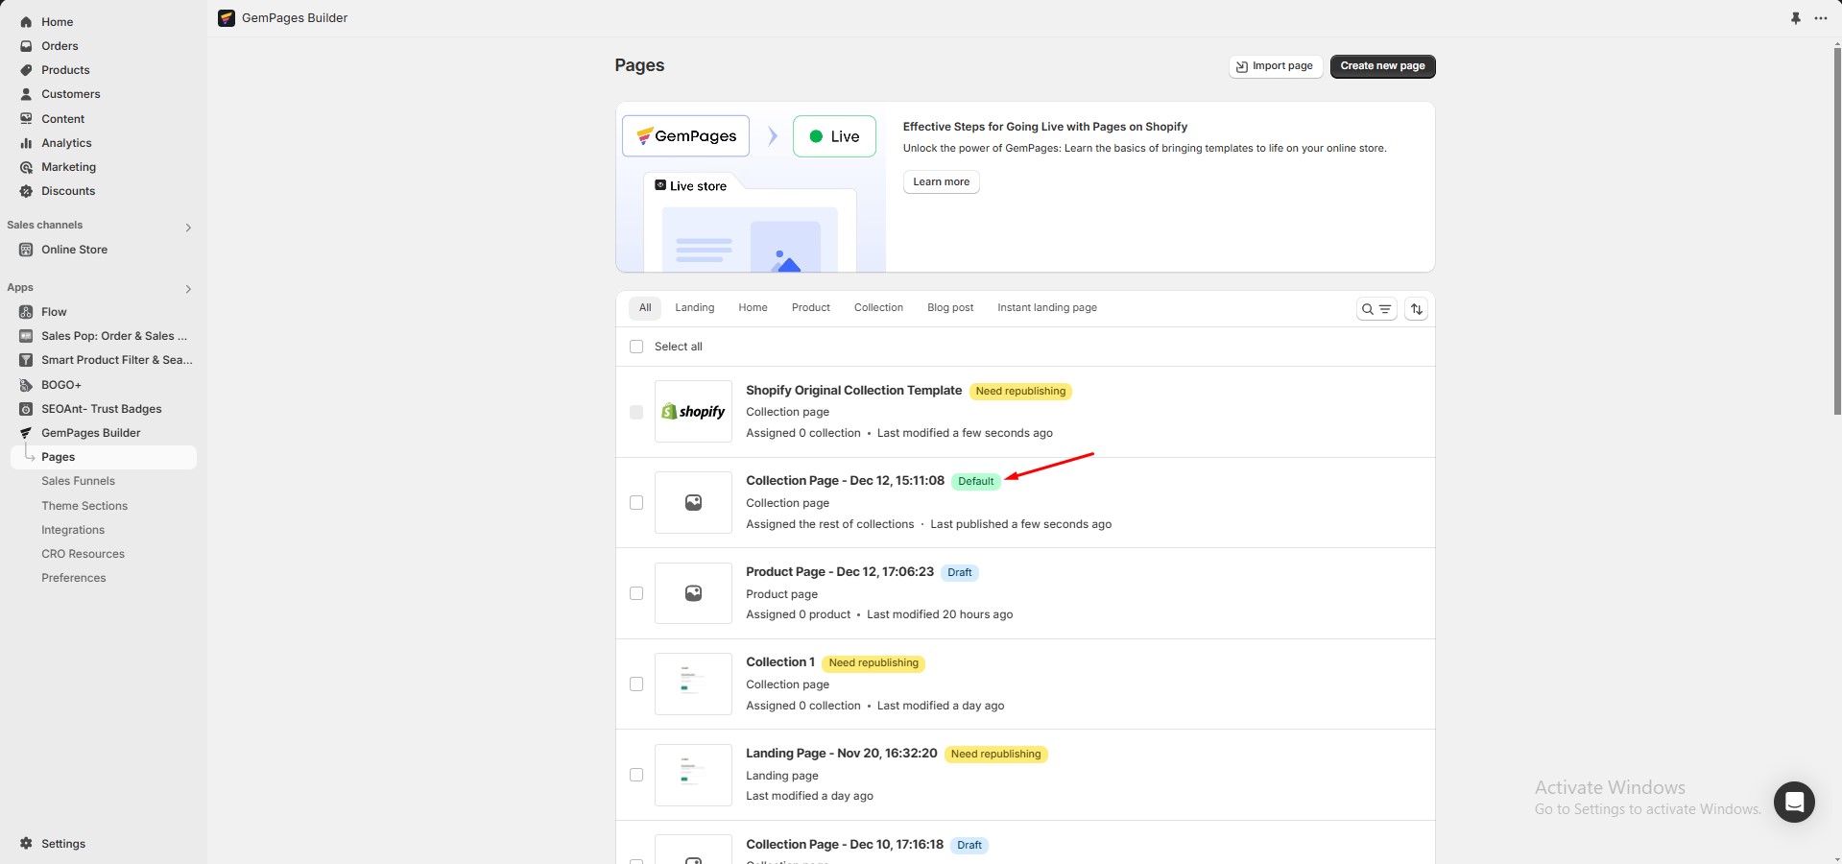The width and height of the screenshot is (1842, 864).
Task: Click the Collection Page - Dec 12 thumbnail
Action: (x=692, y=502)
